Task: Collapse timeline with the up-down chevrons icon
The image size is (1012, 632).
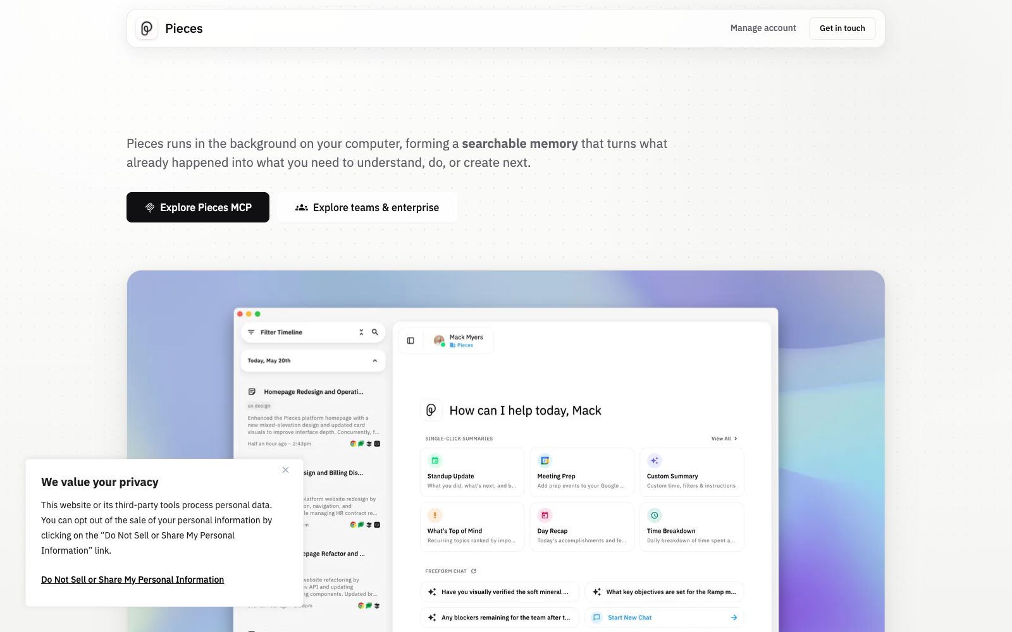Action: (361, 332)
